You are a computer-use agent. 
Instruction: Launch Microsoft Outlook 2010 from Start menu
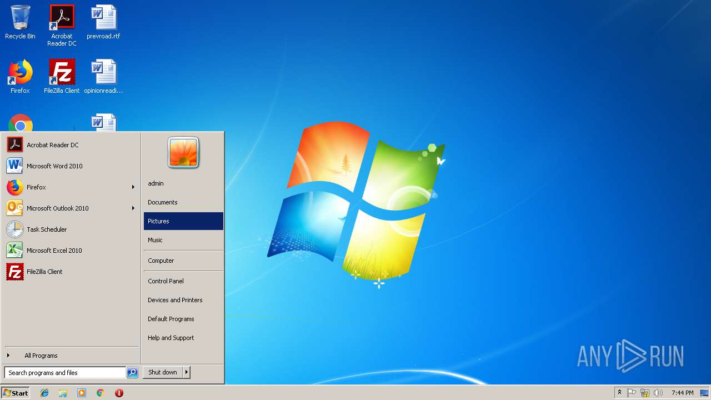tap(71, 208)
